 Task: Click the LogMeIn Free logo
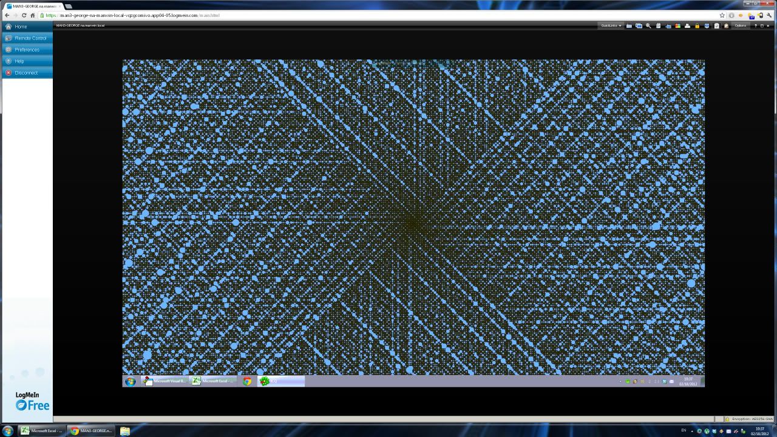point(32,401)
